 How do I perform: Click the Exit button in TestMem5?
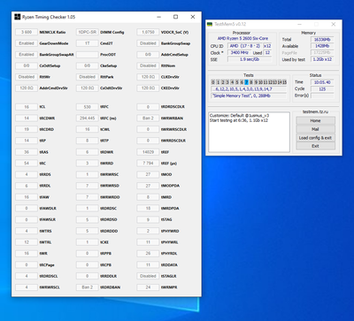coord(315,146)
